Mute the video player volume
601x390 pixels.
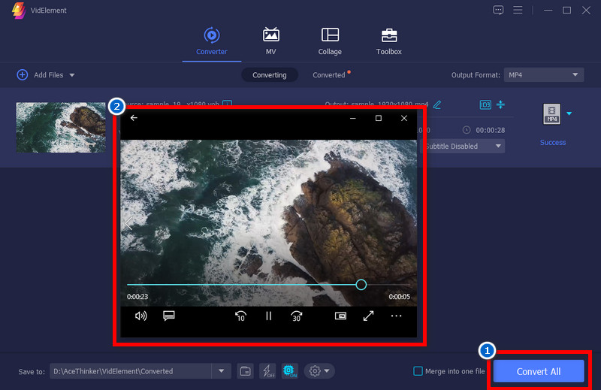point(140,316)
